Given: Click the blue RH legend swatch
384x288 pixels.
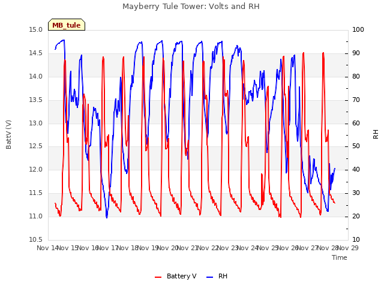Looking at the screenshot, I should (210, 277).
